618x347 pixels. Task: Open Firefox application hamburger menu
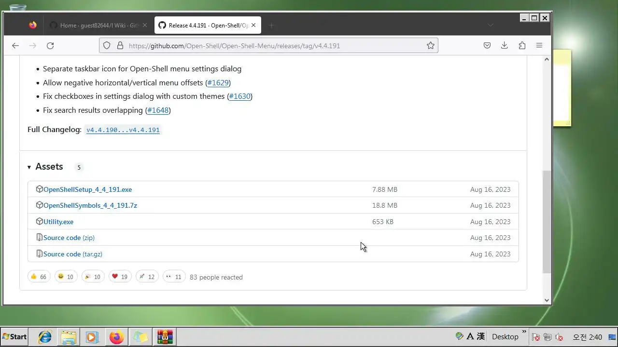(x=539, y=46)
